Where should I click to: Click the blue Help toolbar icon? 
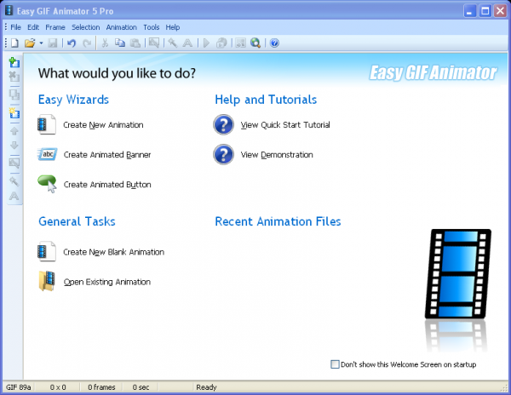point(274,43)
